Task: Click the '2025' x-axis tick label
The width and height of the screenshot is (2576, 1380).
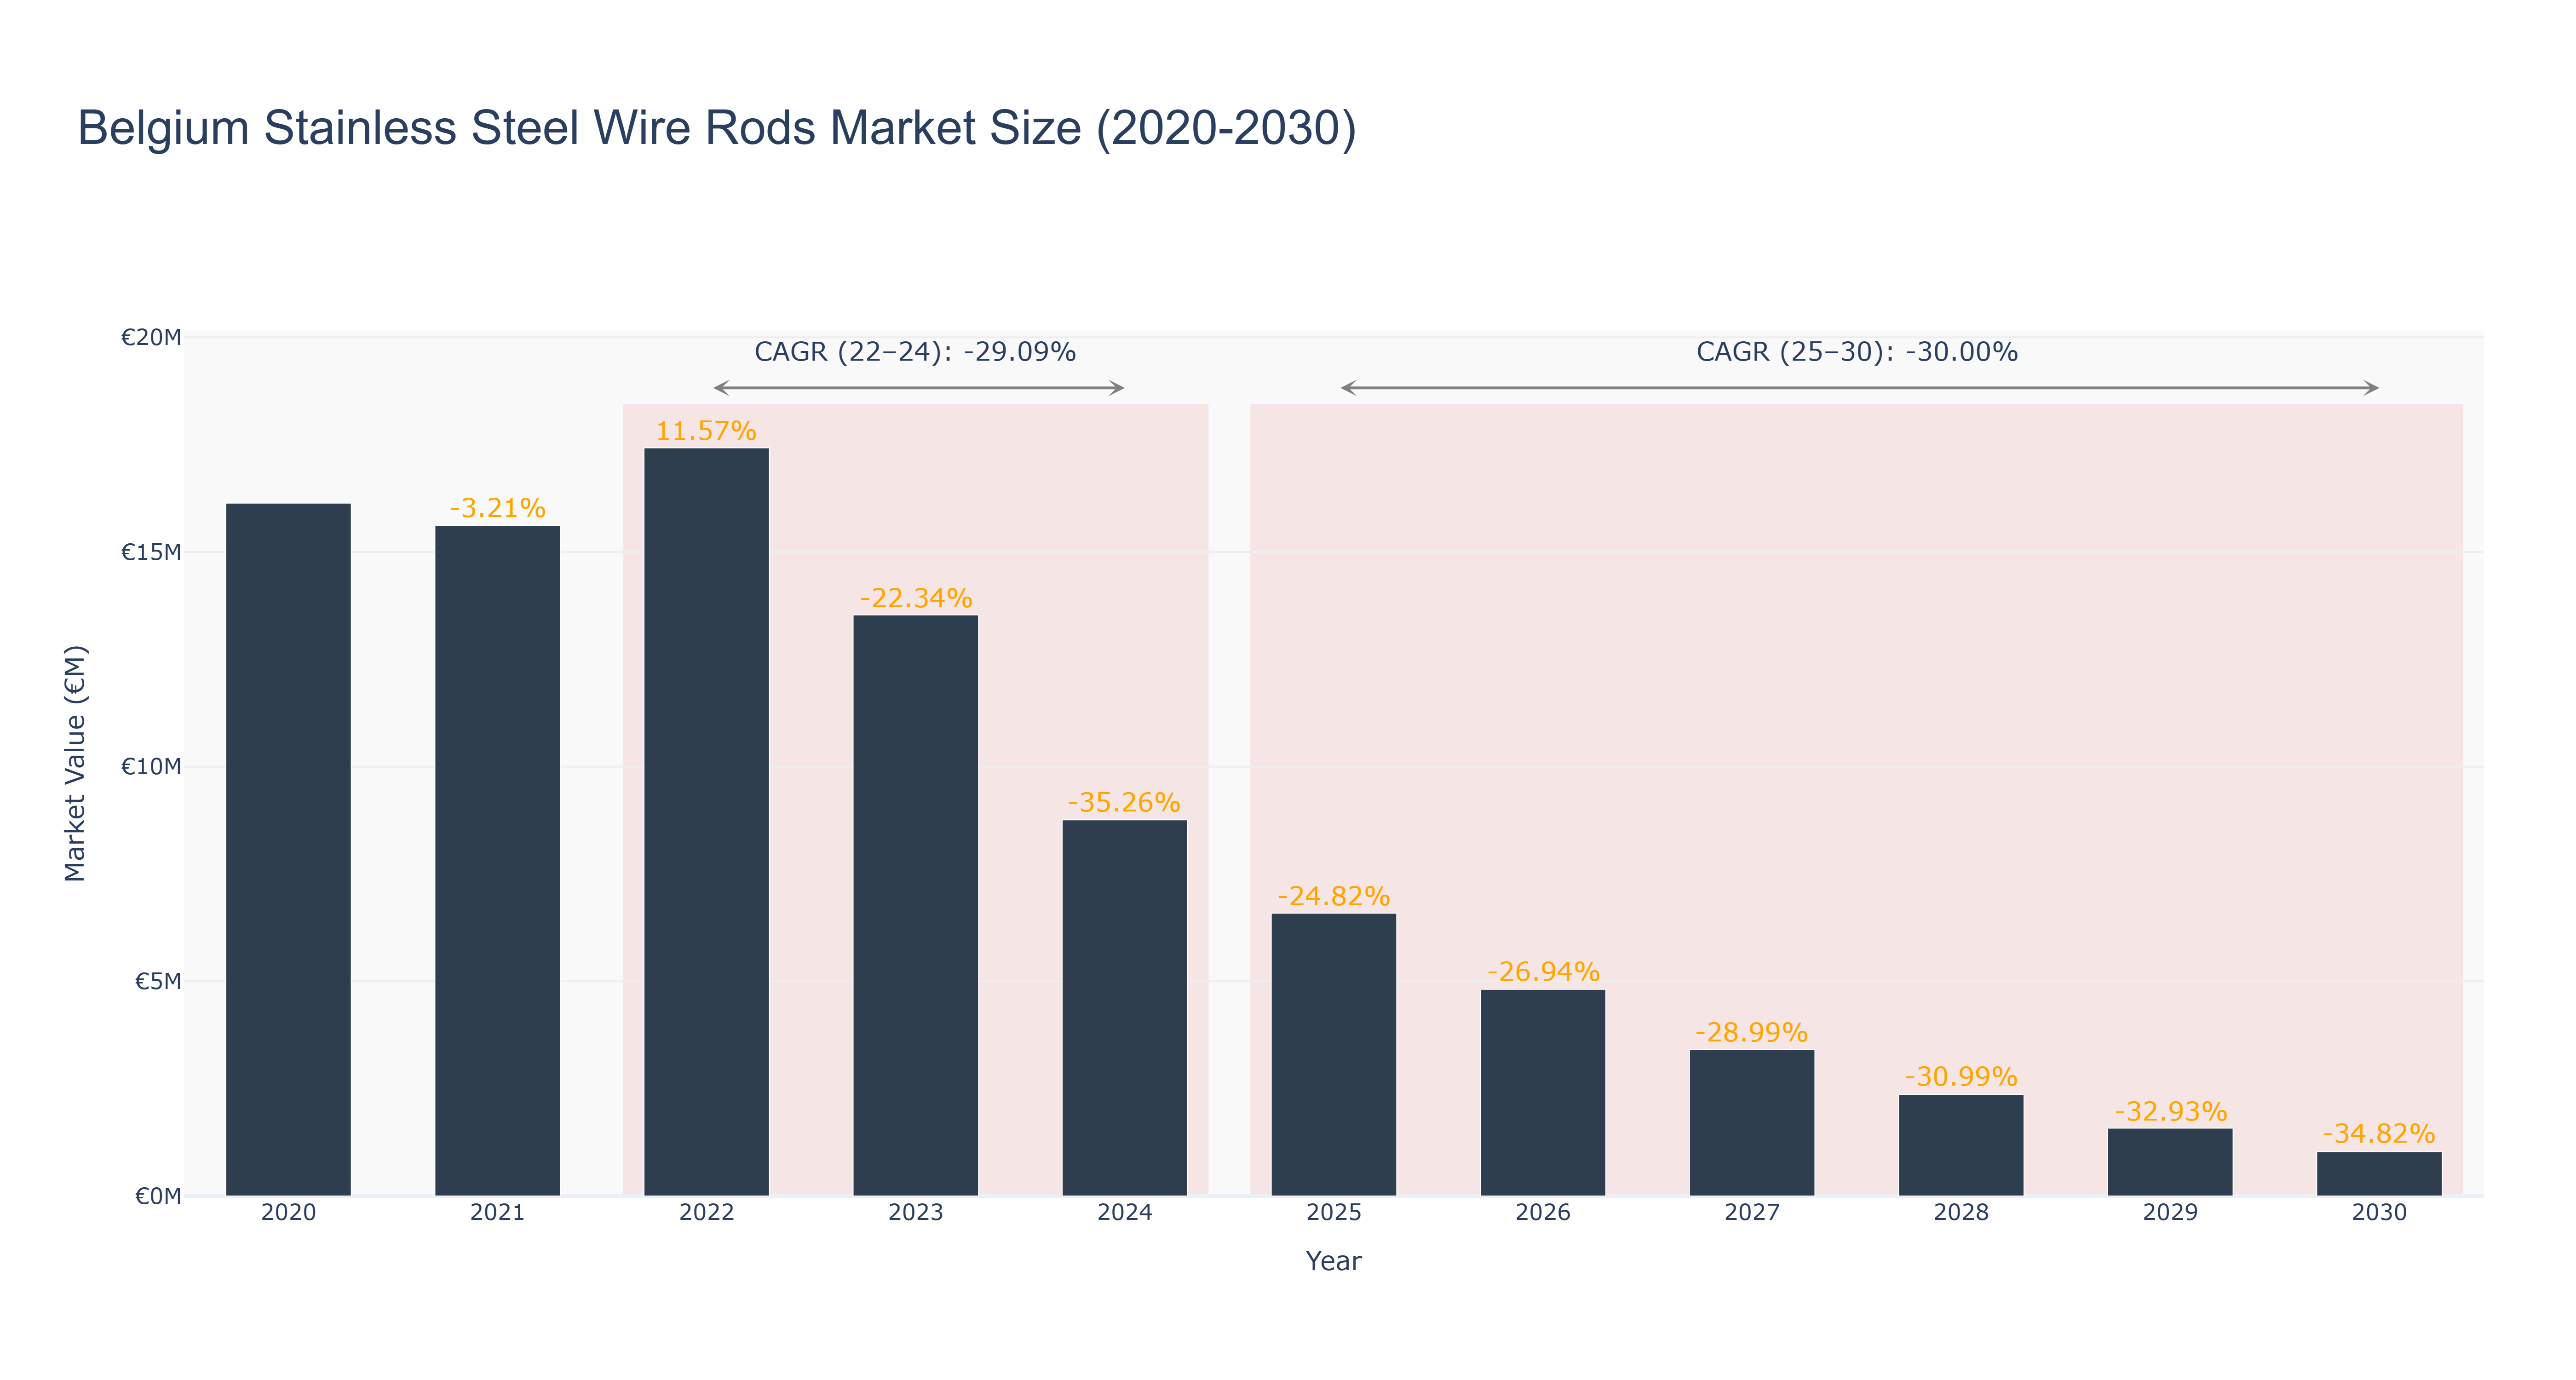Action: point(1333,1213)
